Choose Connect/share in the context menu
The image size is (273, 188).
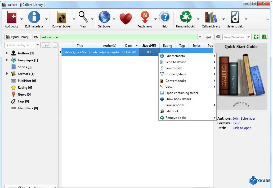pyautogui.click(x=187, y=74)
